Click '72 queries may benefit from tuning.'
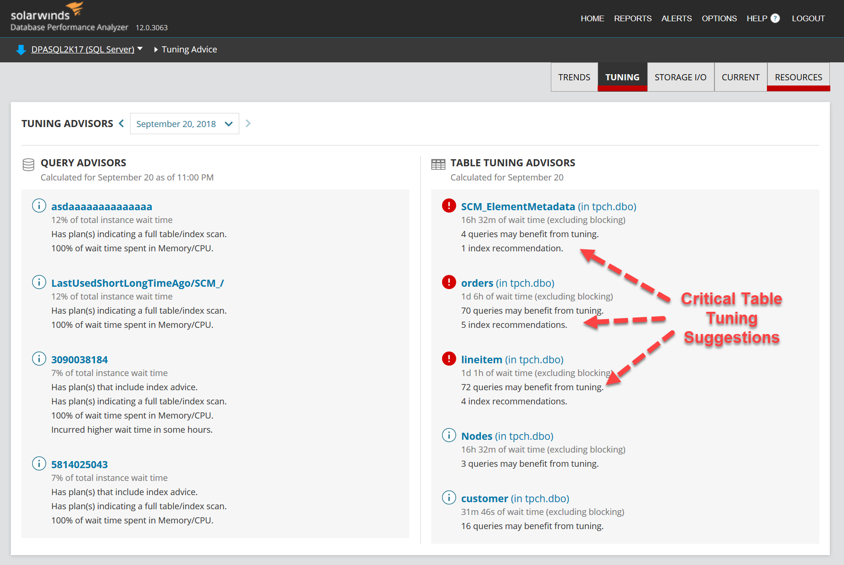The height and width of the screenshot is (565, 844). [532, 387]
